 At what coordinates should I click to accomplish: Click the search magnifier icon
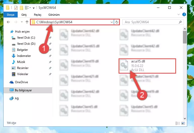[x=180, y=22]
